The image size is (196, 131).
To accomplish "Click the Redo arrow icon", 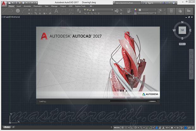I will pos(32,3).
